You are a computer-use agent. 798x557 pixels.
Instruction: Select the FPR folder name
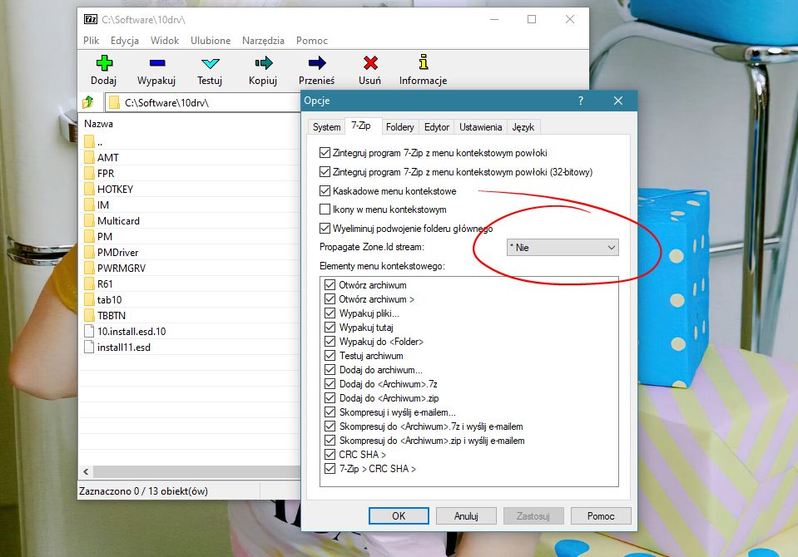[x=106, y=174]
